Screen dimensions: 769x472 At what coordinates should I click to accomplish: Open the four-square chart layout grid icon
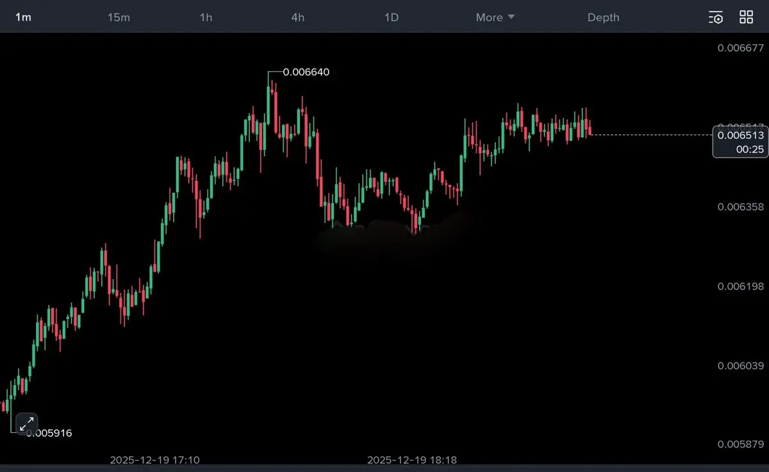click(x=747, y=17)
